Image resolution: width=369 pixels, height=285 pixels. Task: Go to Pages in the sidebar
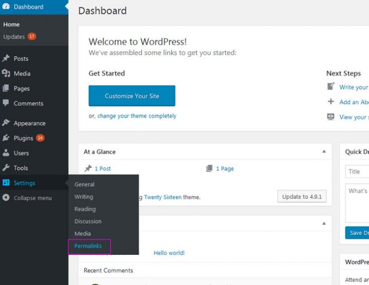[22, 89]
